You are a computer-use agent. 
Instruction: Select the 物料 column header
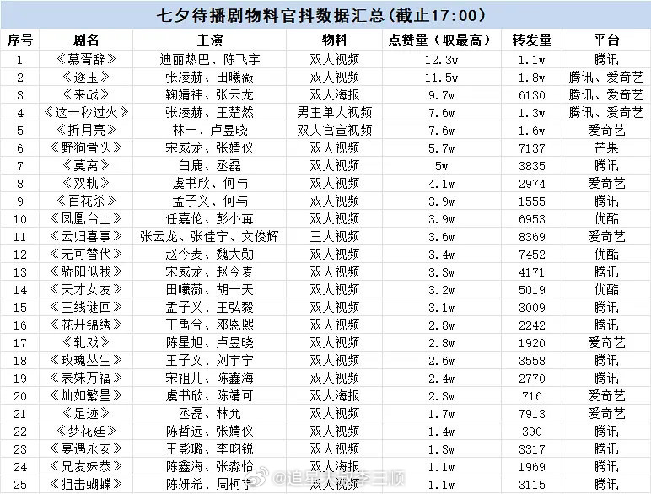point(334,40)
